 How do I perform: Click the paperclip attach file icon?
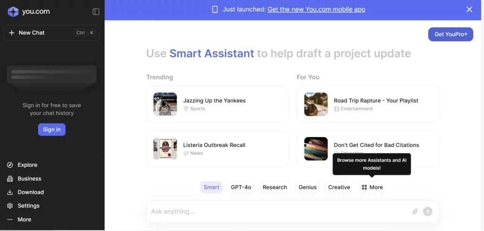click(x=415, y=212)
